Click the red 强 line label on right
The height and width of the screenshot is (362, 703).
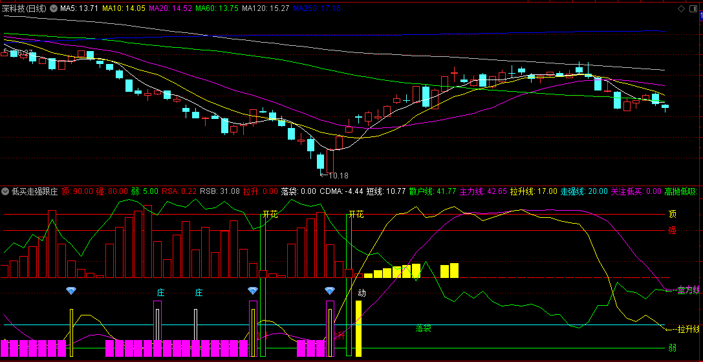point(672,231)
